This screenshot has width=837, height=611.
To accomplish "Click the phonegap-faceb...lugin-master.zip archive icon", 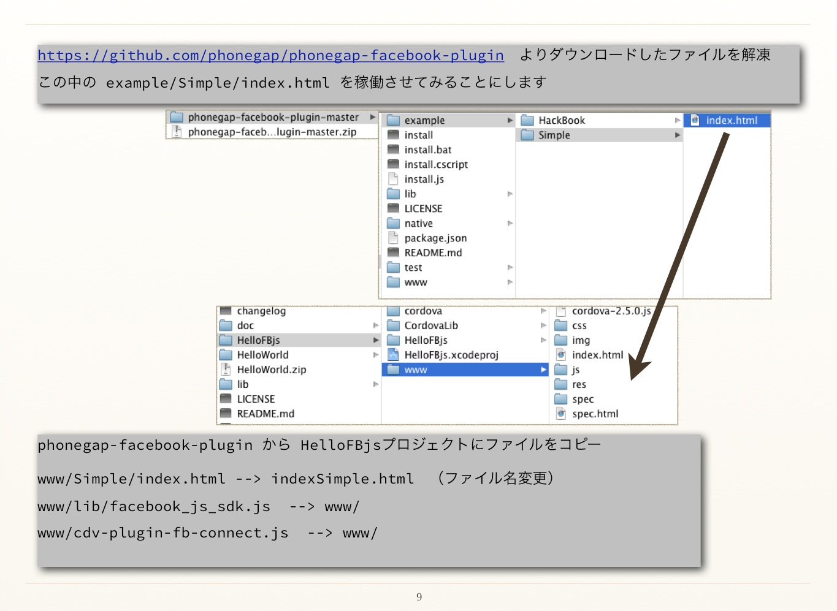I will [x=177, y=132].
